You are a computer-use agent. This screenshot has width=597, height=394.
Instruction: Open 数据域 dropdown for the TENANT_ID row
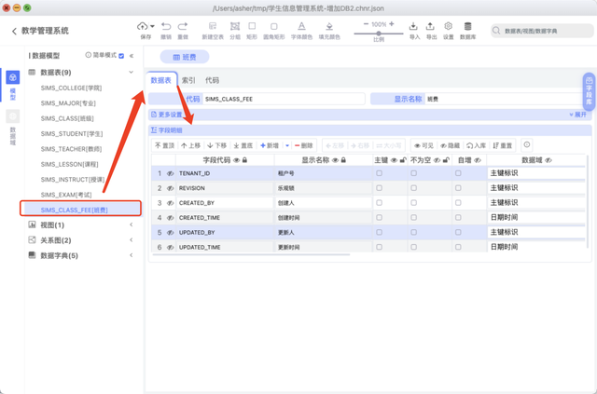[536, 173]
